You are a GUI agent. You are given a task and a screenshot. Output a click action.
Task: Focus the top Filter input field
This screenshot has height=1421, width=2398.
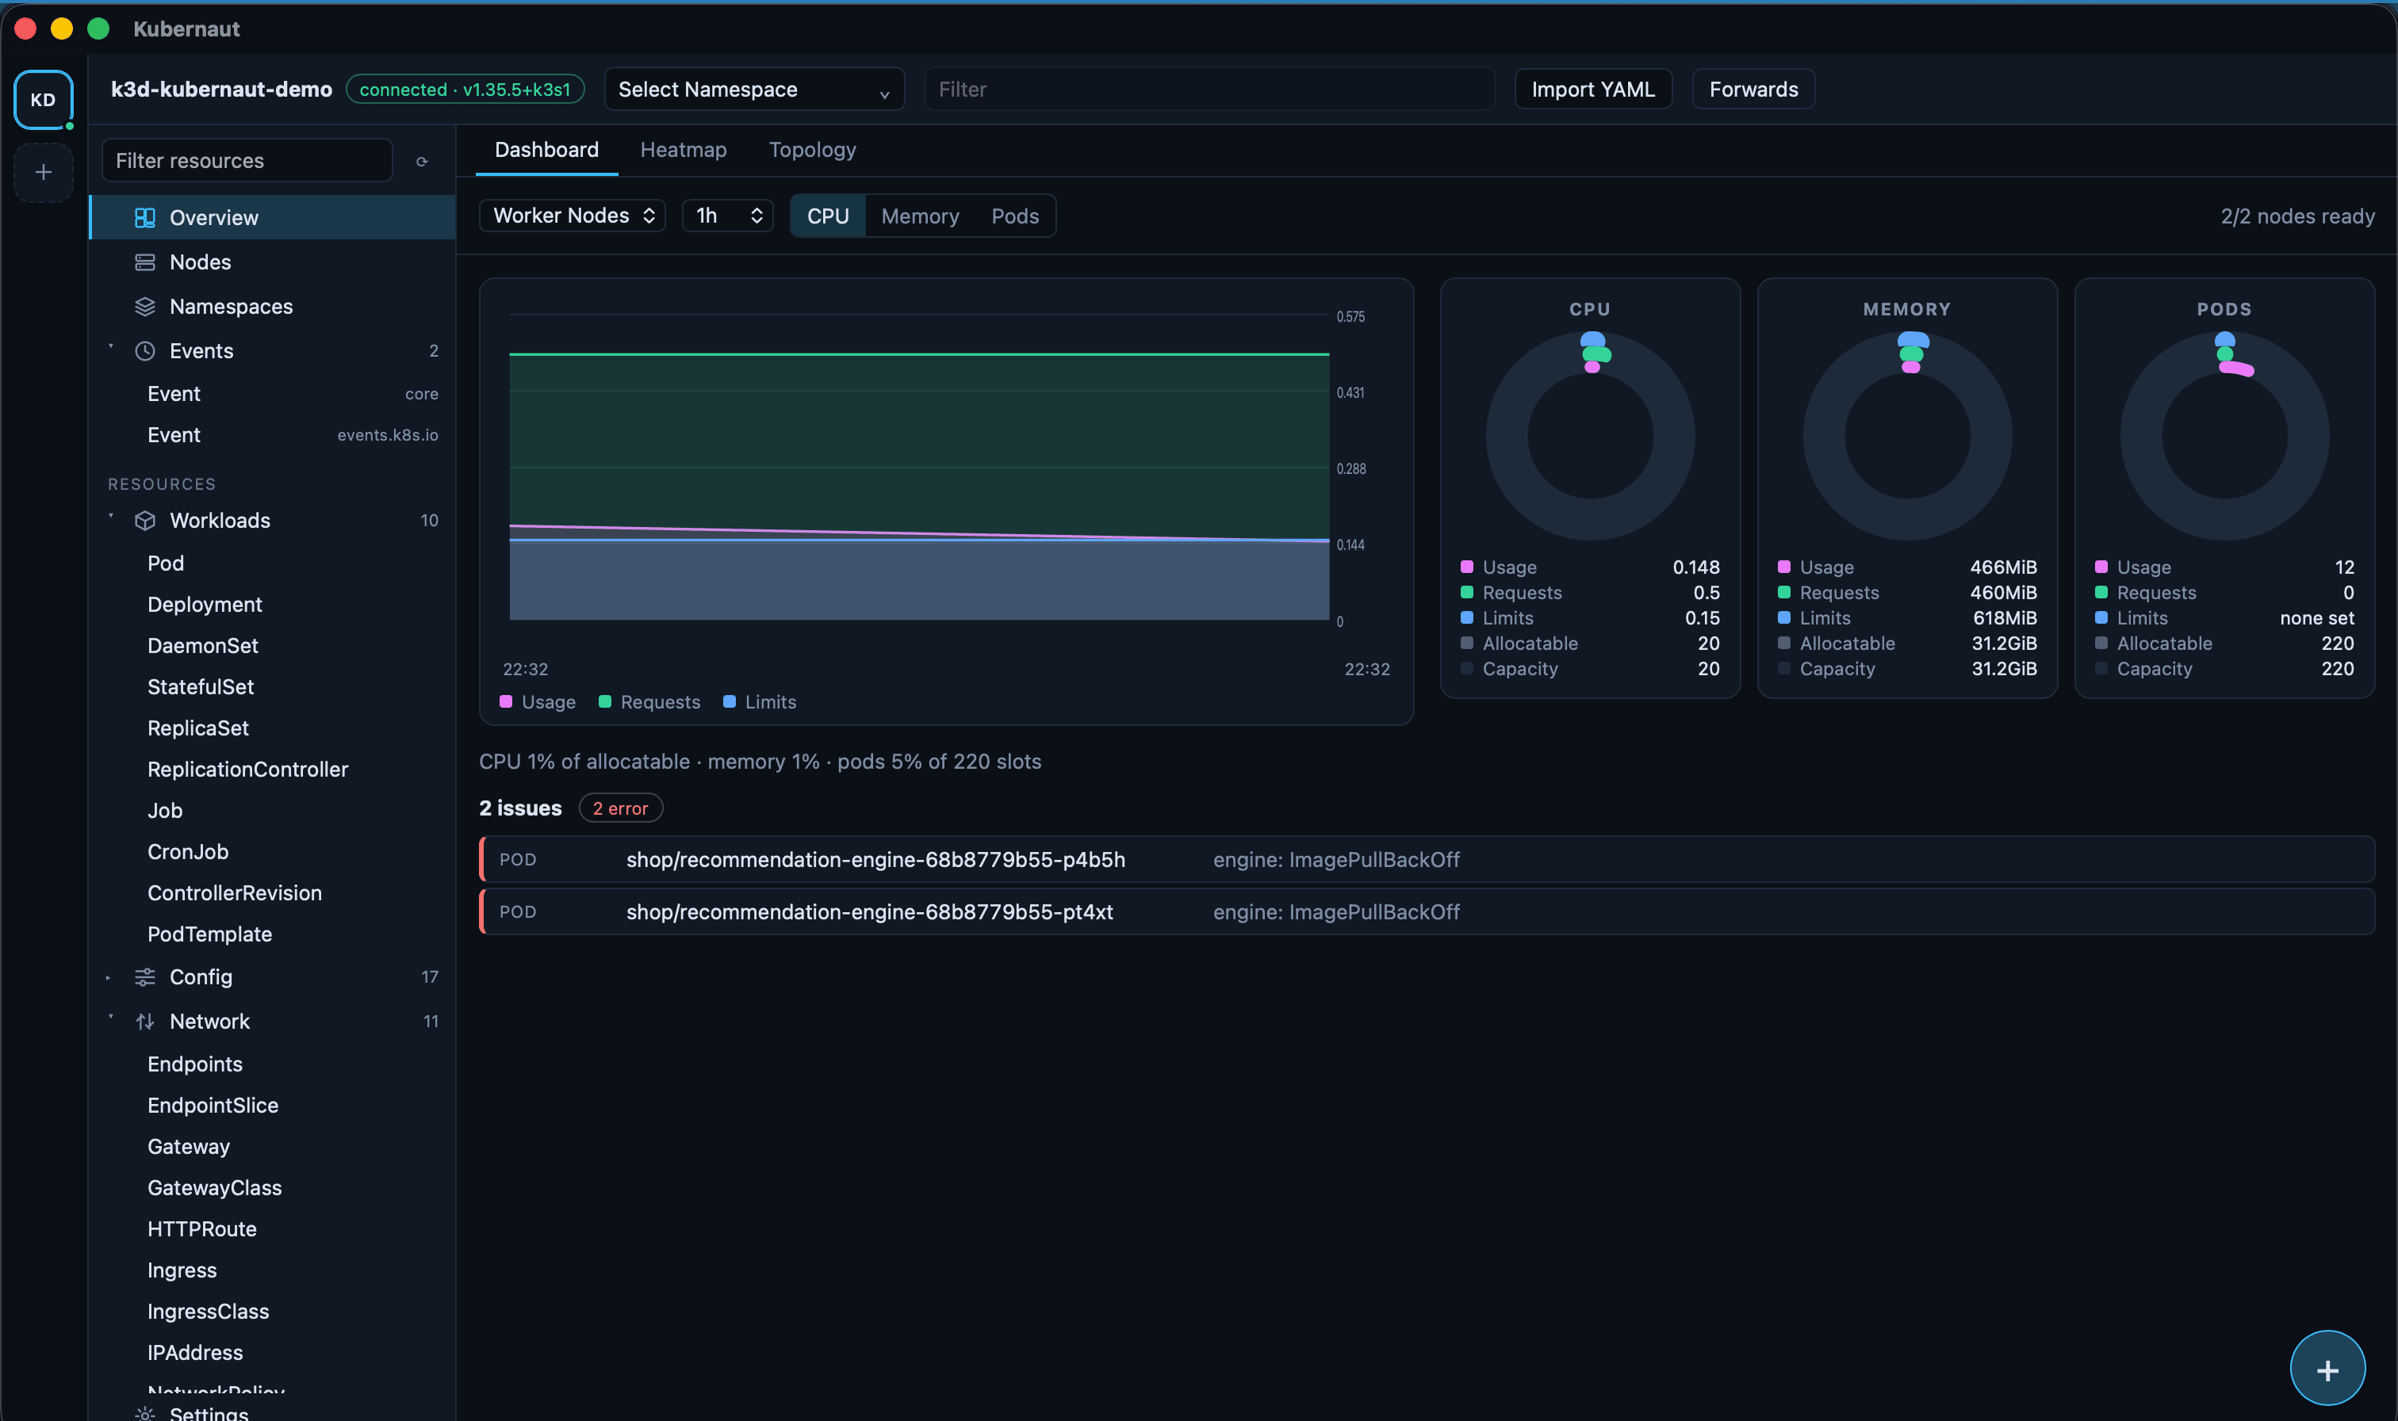pyautogui.click(x=1209, y=89)
